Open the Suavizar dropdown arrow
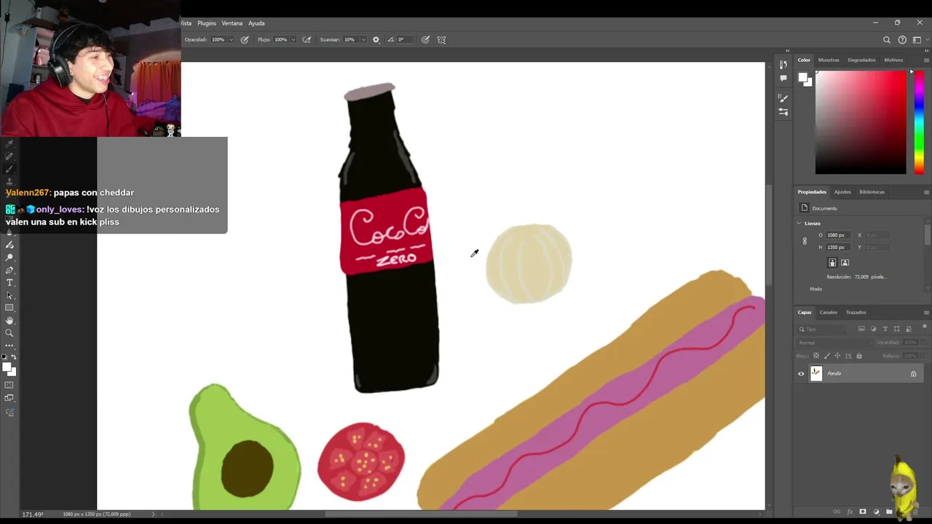Viewport: 932px width, 524px height. (362, 40)
